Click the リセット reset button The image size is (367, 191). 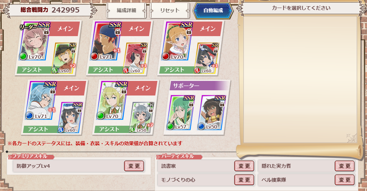pyautogui.click(x=170, y=10)
